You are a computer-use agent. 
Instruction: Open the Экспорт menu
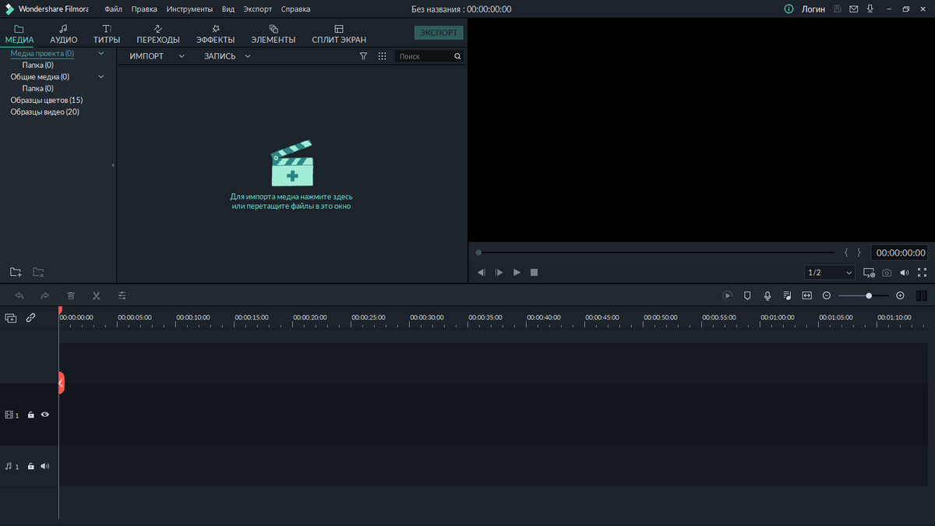coord(258,9)
